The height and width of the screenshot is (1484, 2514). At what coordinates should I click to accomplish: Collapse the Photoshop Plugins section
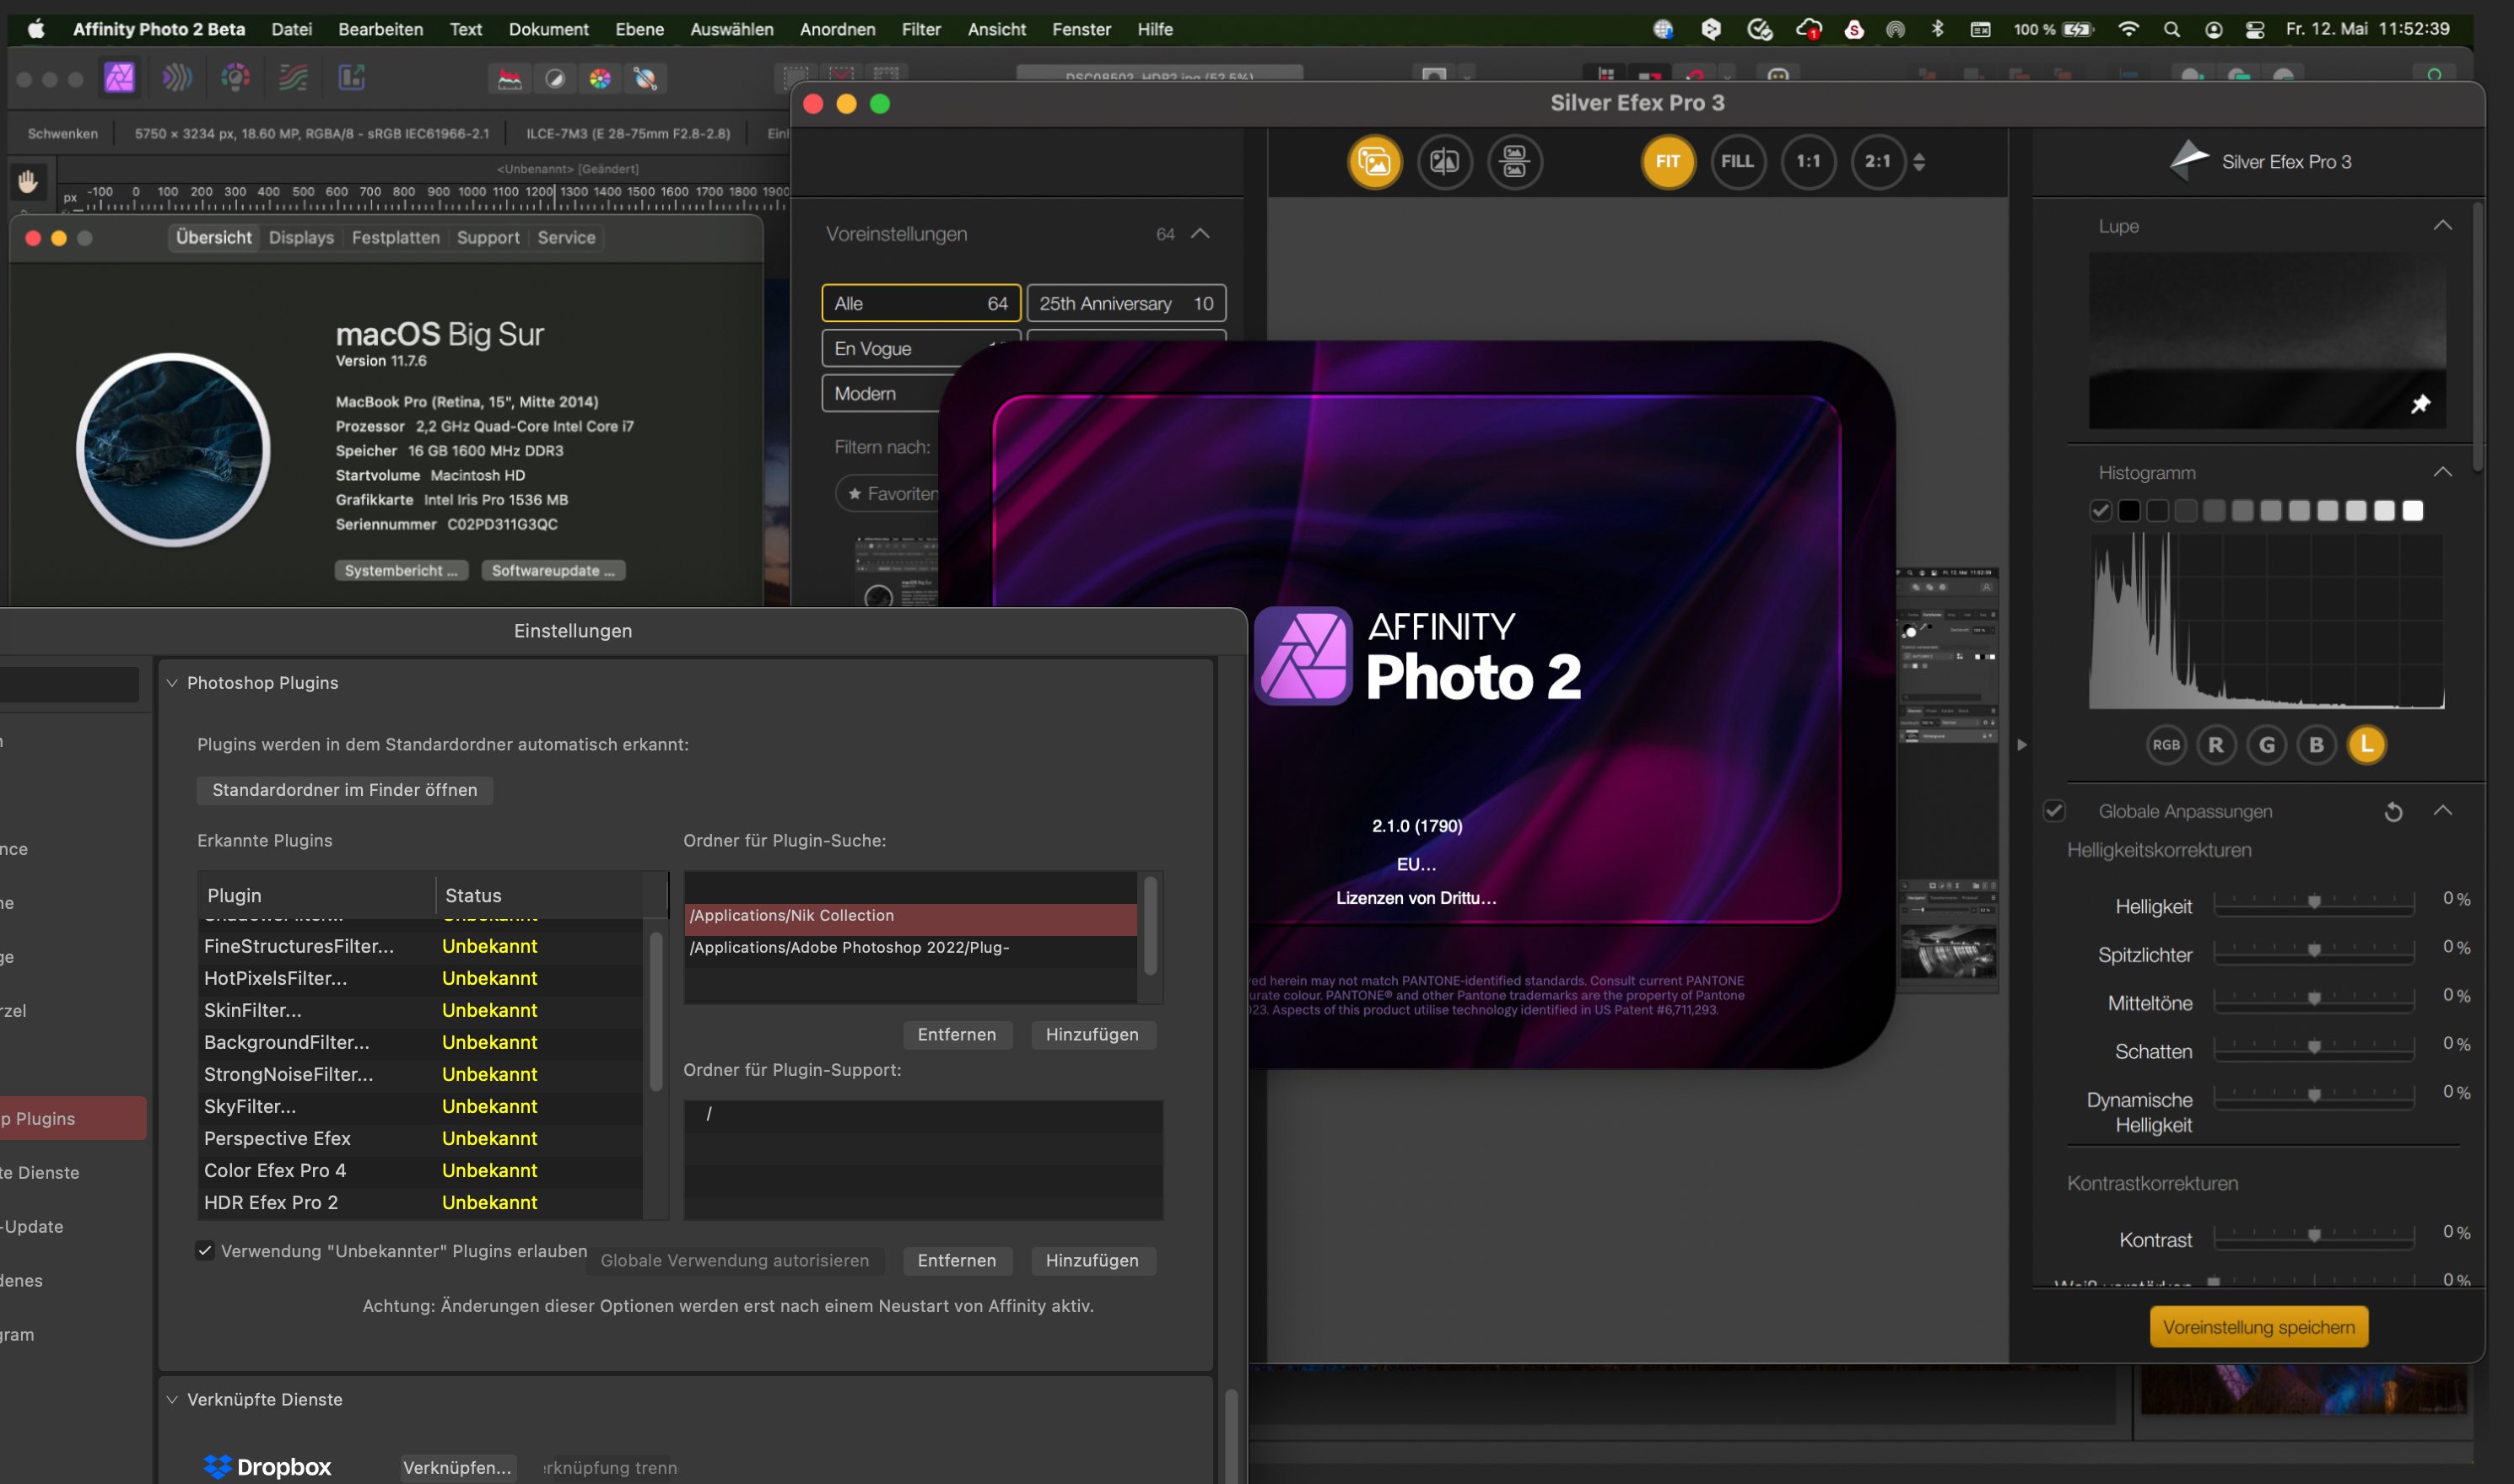172,683
